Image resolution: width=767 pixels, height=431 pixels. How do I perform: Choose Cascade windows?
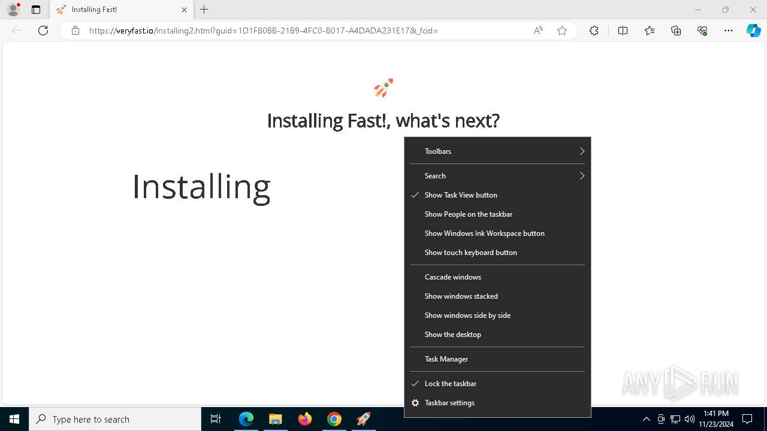[x=497, y=277]
